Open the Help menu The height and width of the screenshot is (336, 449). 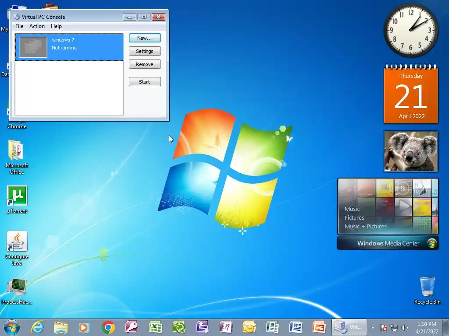(56, 26)
